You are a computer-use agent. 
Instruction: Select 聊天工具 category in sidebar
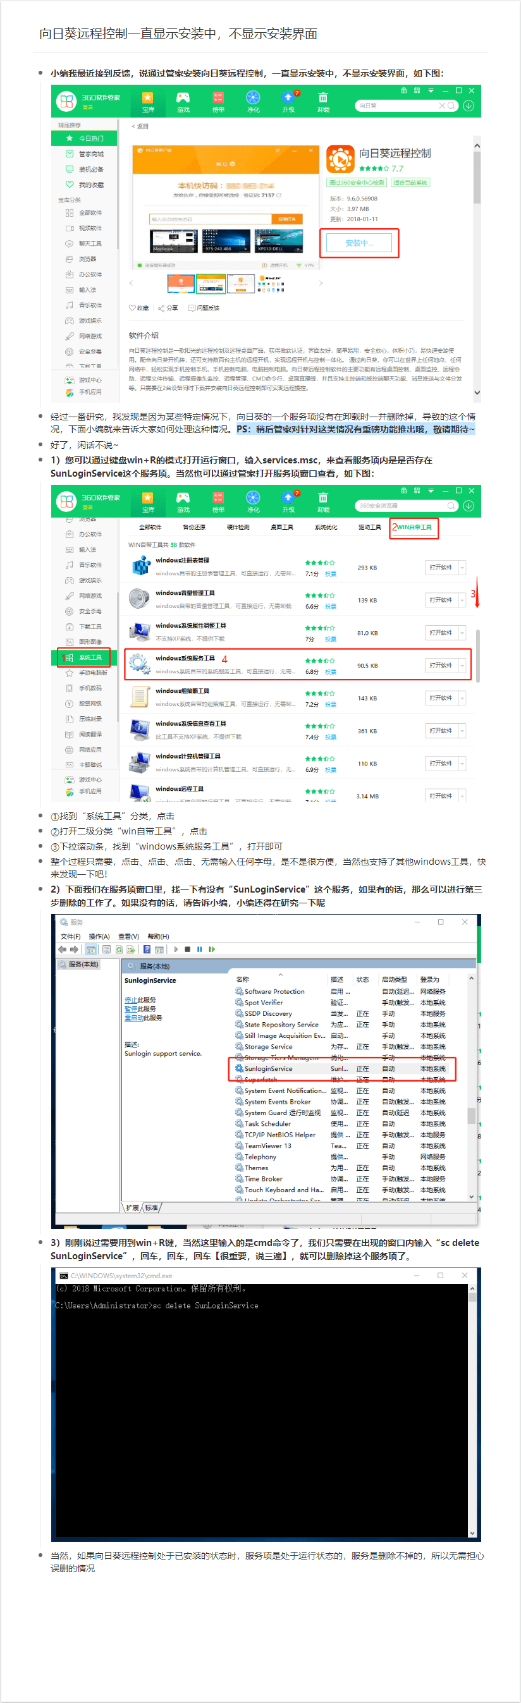pyautogui.click(x=84, y=243)
